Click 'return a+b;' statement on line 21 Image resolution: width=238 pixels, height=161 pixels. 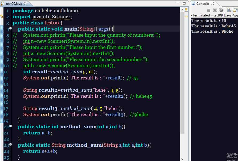pos(38,133)
